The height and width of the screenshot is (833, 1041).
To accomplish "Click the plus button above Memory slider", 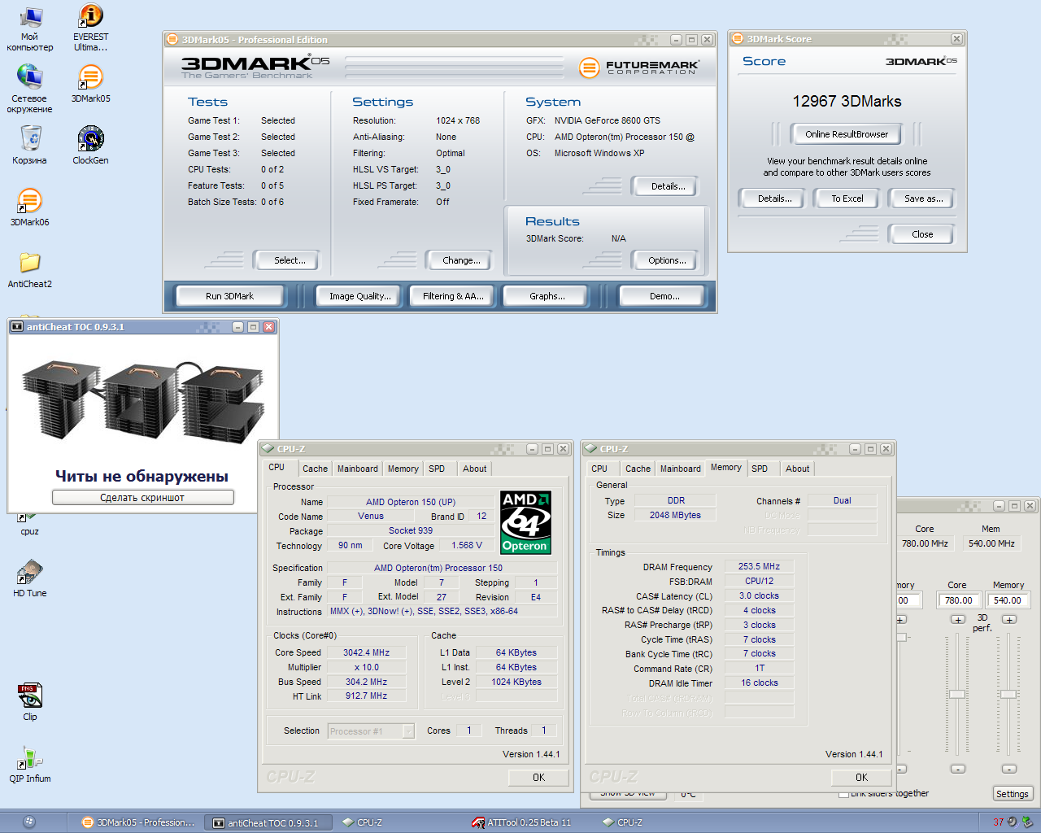I will coord(1009,620).
